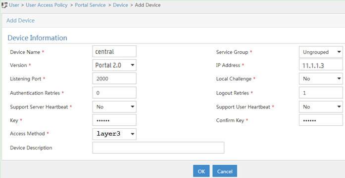The width and height of the screenshot is (345, 178).
Task: Return to Device breadcrumb link
Action: pyautogui.click(x=120, y=5)
